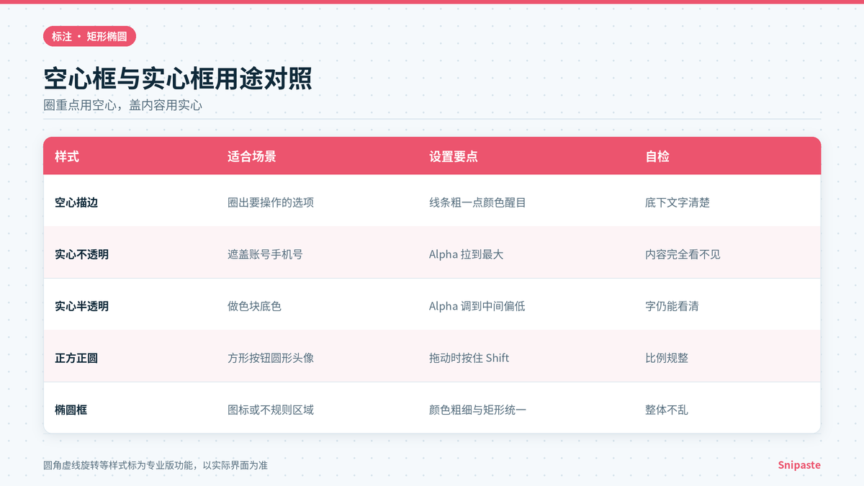Screen dimensions: 864x486
Task: Click the cell 颜色粗细与矩形统一
Action: (477, 410)
